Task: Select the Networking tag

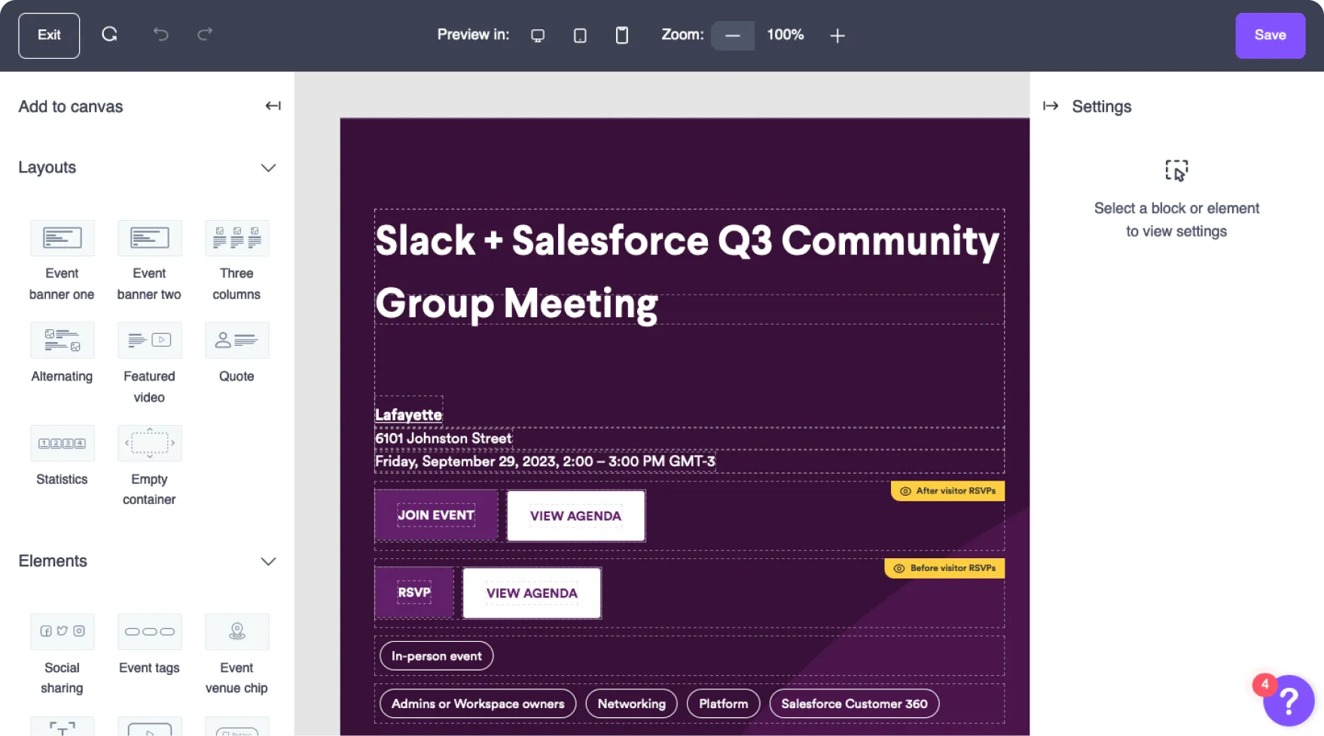Action: [x=631, y=704]
